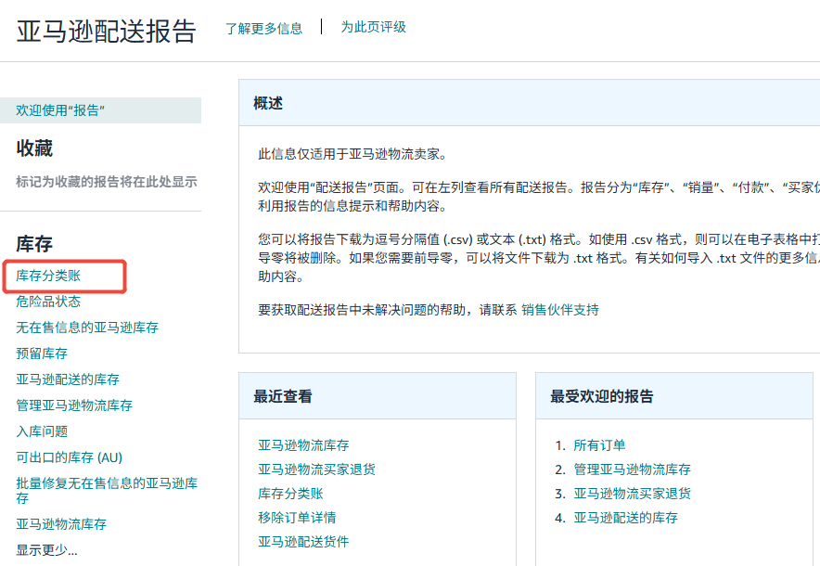The width and height of the screenshot is (820, 566).
Task: Click the text 标记为收藏的报告将在此处显示
Action: (x=107, y=182)
